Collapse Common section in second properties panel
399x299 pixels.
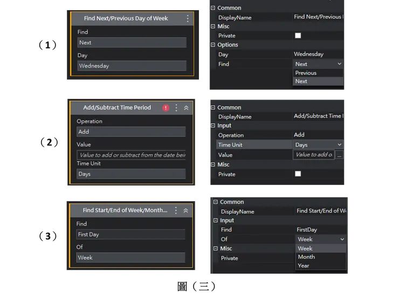point(213,108)
